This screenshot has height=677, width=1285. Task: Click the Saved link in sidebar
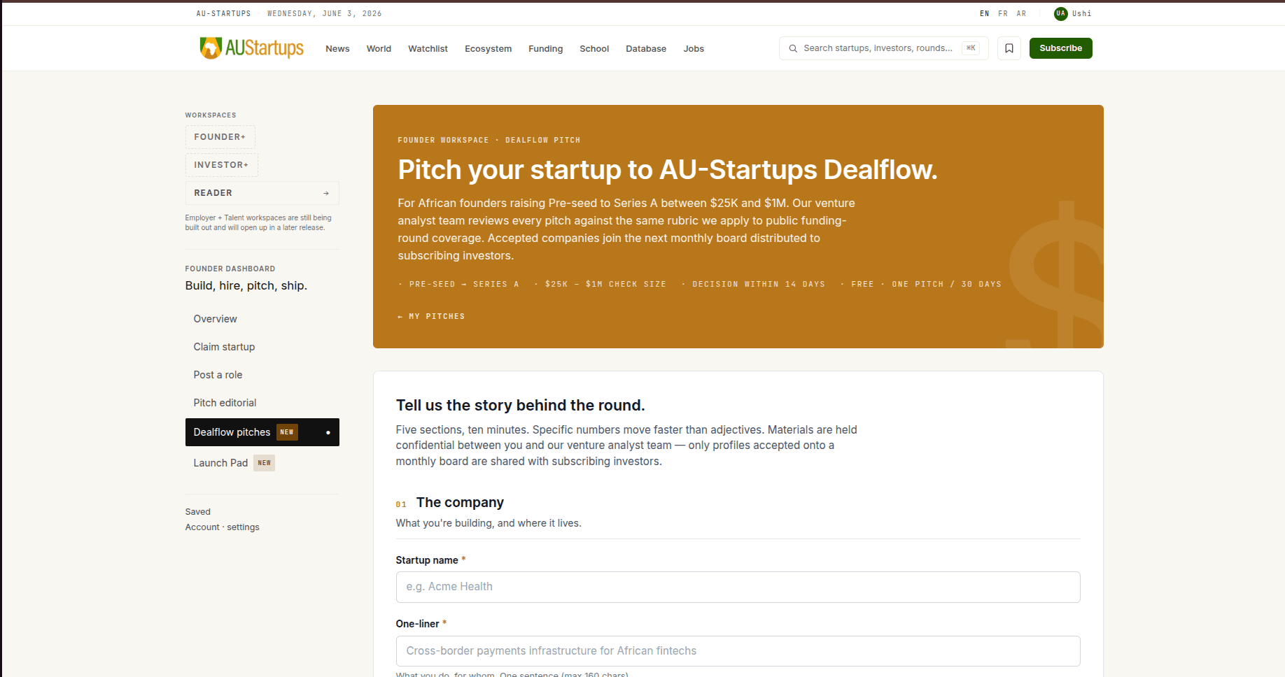point(197,512)
